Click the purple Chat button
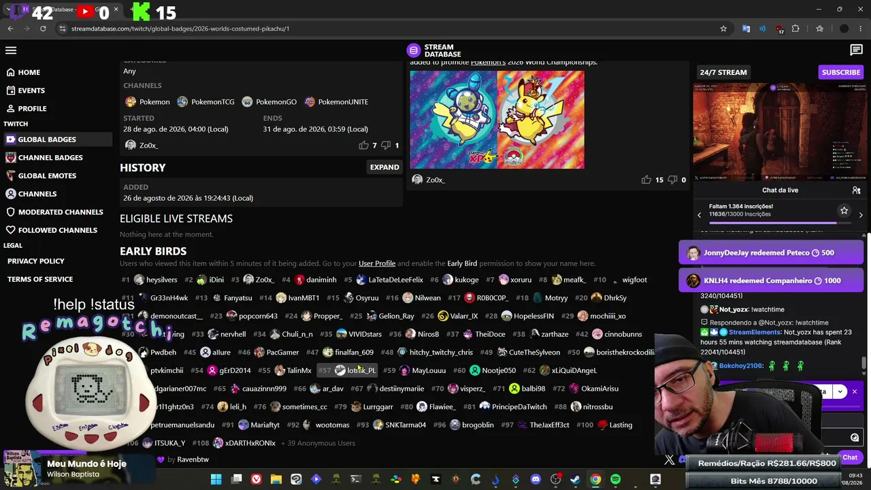The height and width of the screenshot is (490, 871). coord(849,457)
